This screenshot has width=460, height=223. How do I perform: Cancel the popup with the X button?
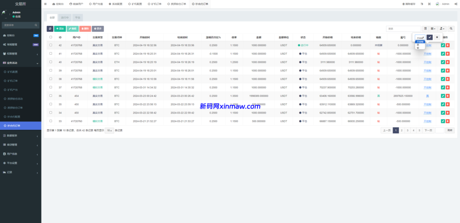pos(437,37)
